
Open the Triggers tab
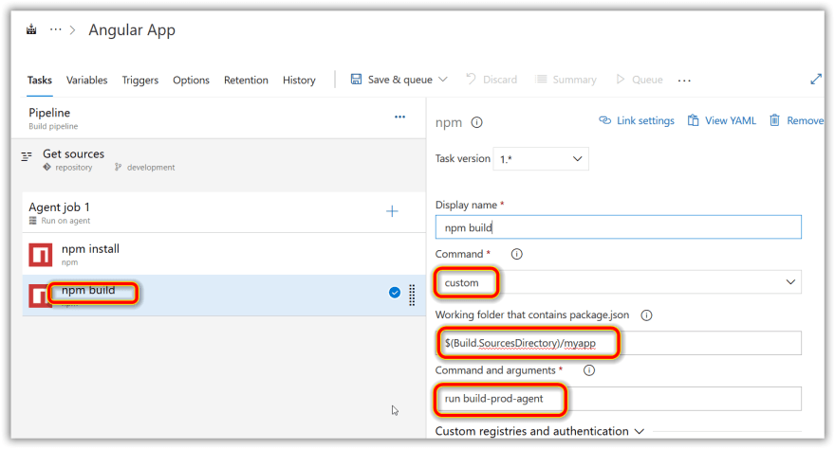(x=140, y=80)
